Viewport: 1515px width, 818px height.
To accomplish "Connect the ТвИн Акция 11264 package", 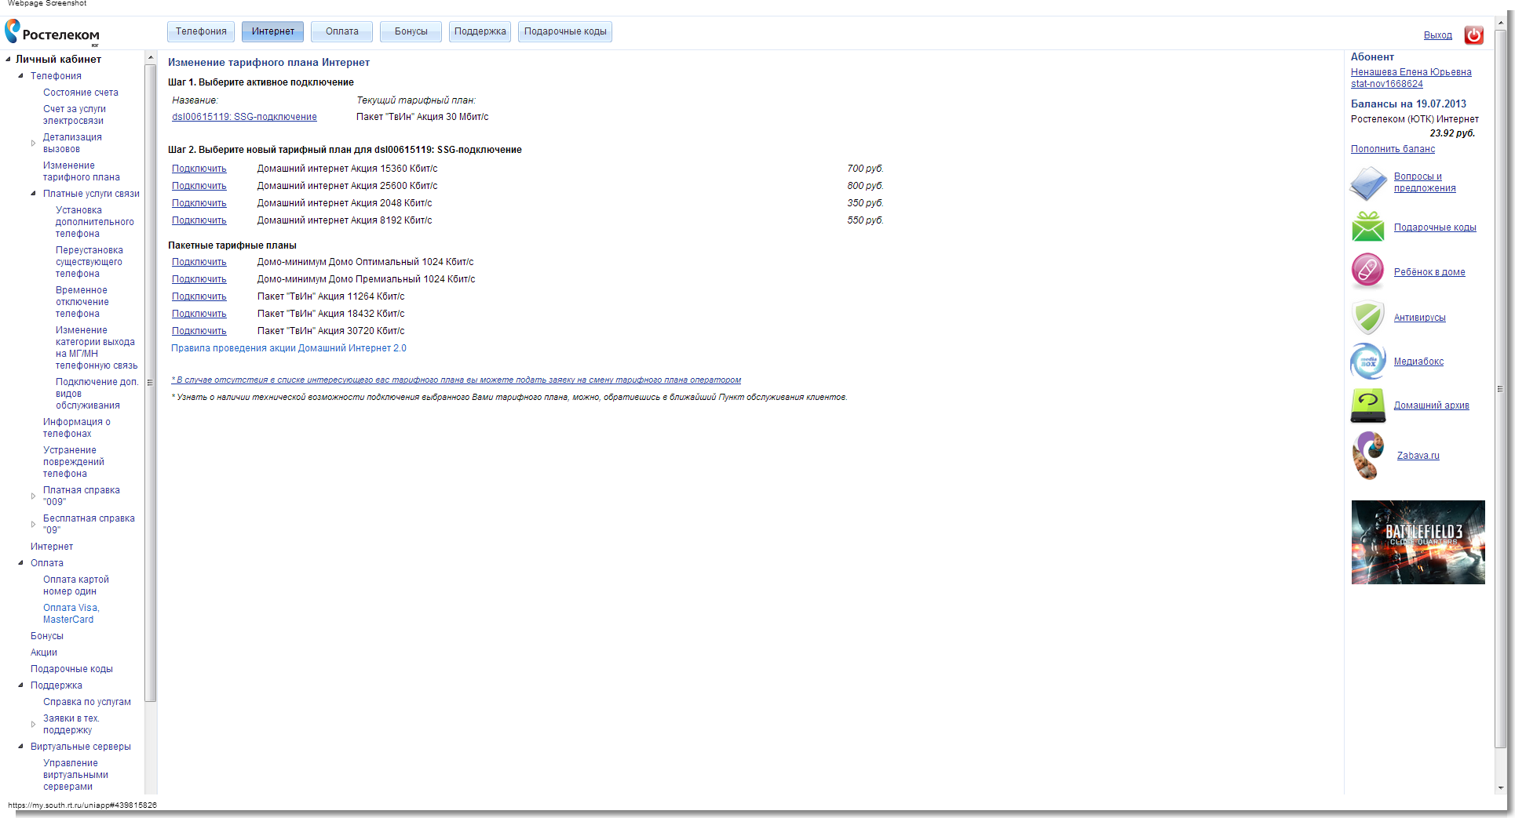I will point(199,296).
